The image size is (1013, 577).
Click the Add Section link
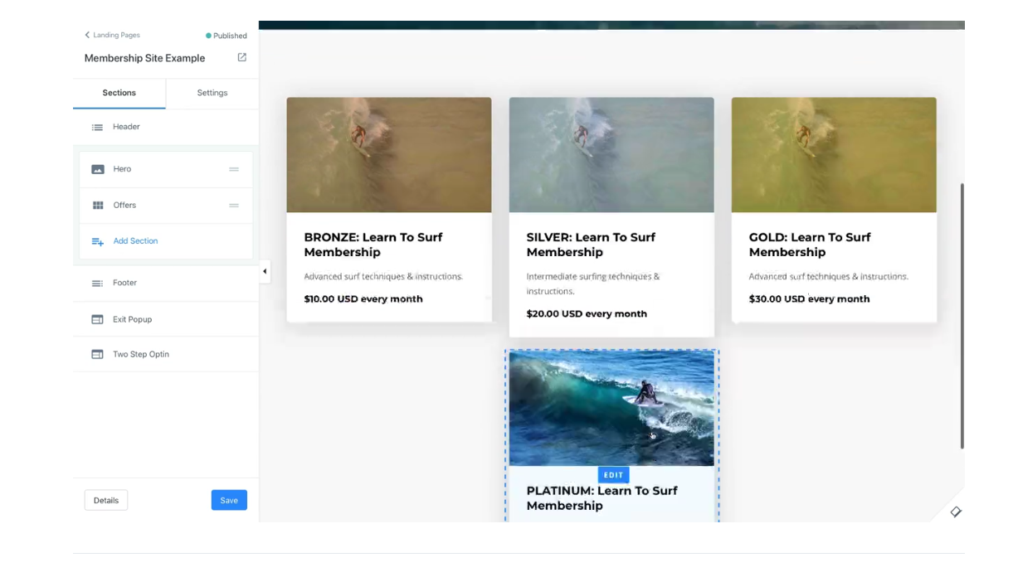tap(135, 241)
